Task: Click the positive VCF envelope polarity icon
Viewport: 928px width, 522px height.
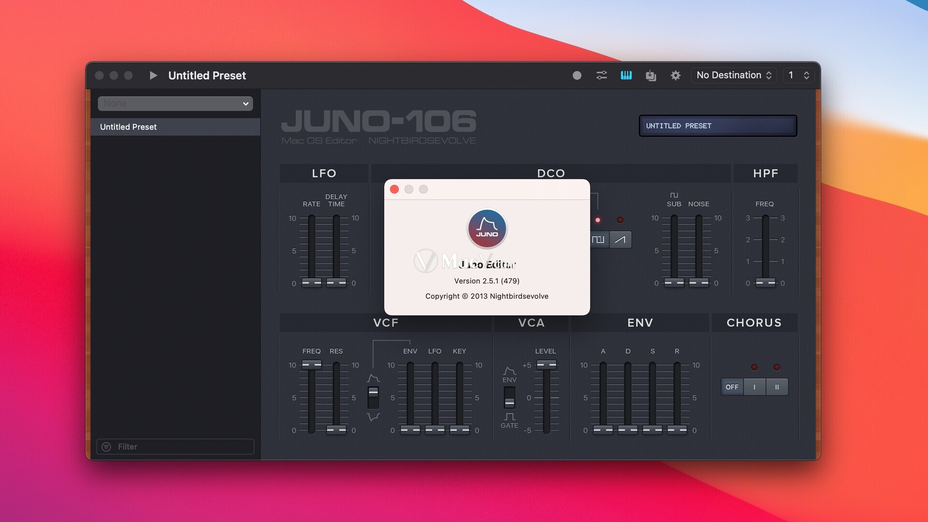Action: 373,378
